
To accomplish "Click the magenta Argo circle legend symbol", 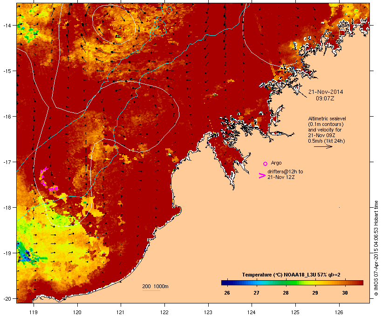I will (x=266, y=164).
